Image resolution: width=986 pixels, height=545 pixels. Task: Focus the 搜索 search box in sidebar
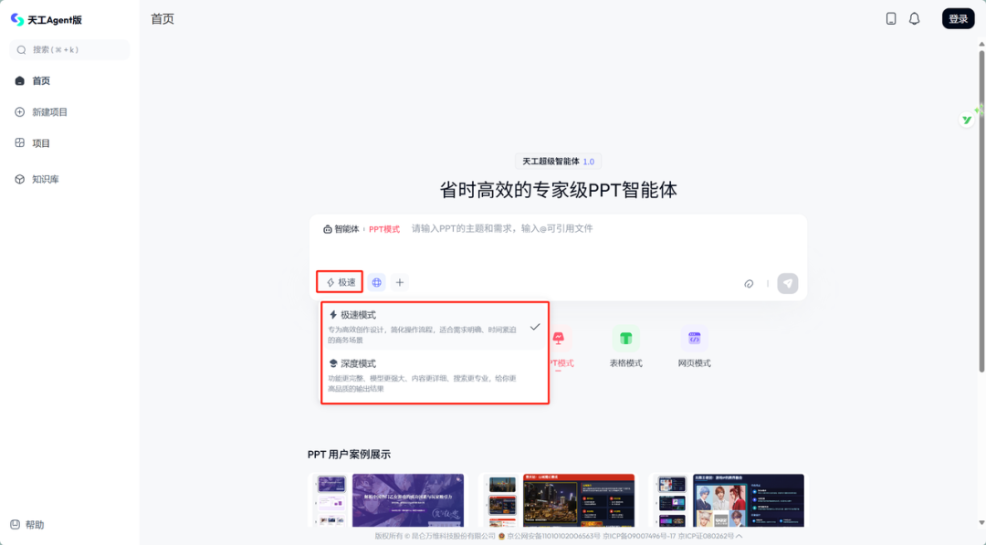(69, 49)
